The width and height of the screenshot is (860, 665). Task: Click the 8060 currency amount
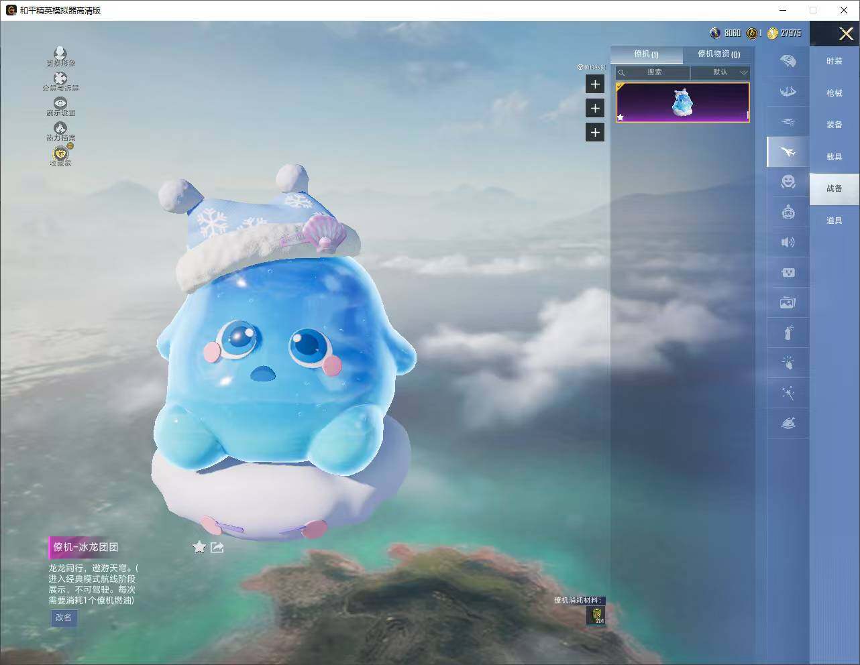click(x=733, y=33)
